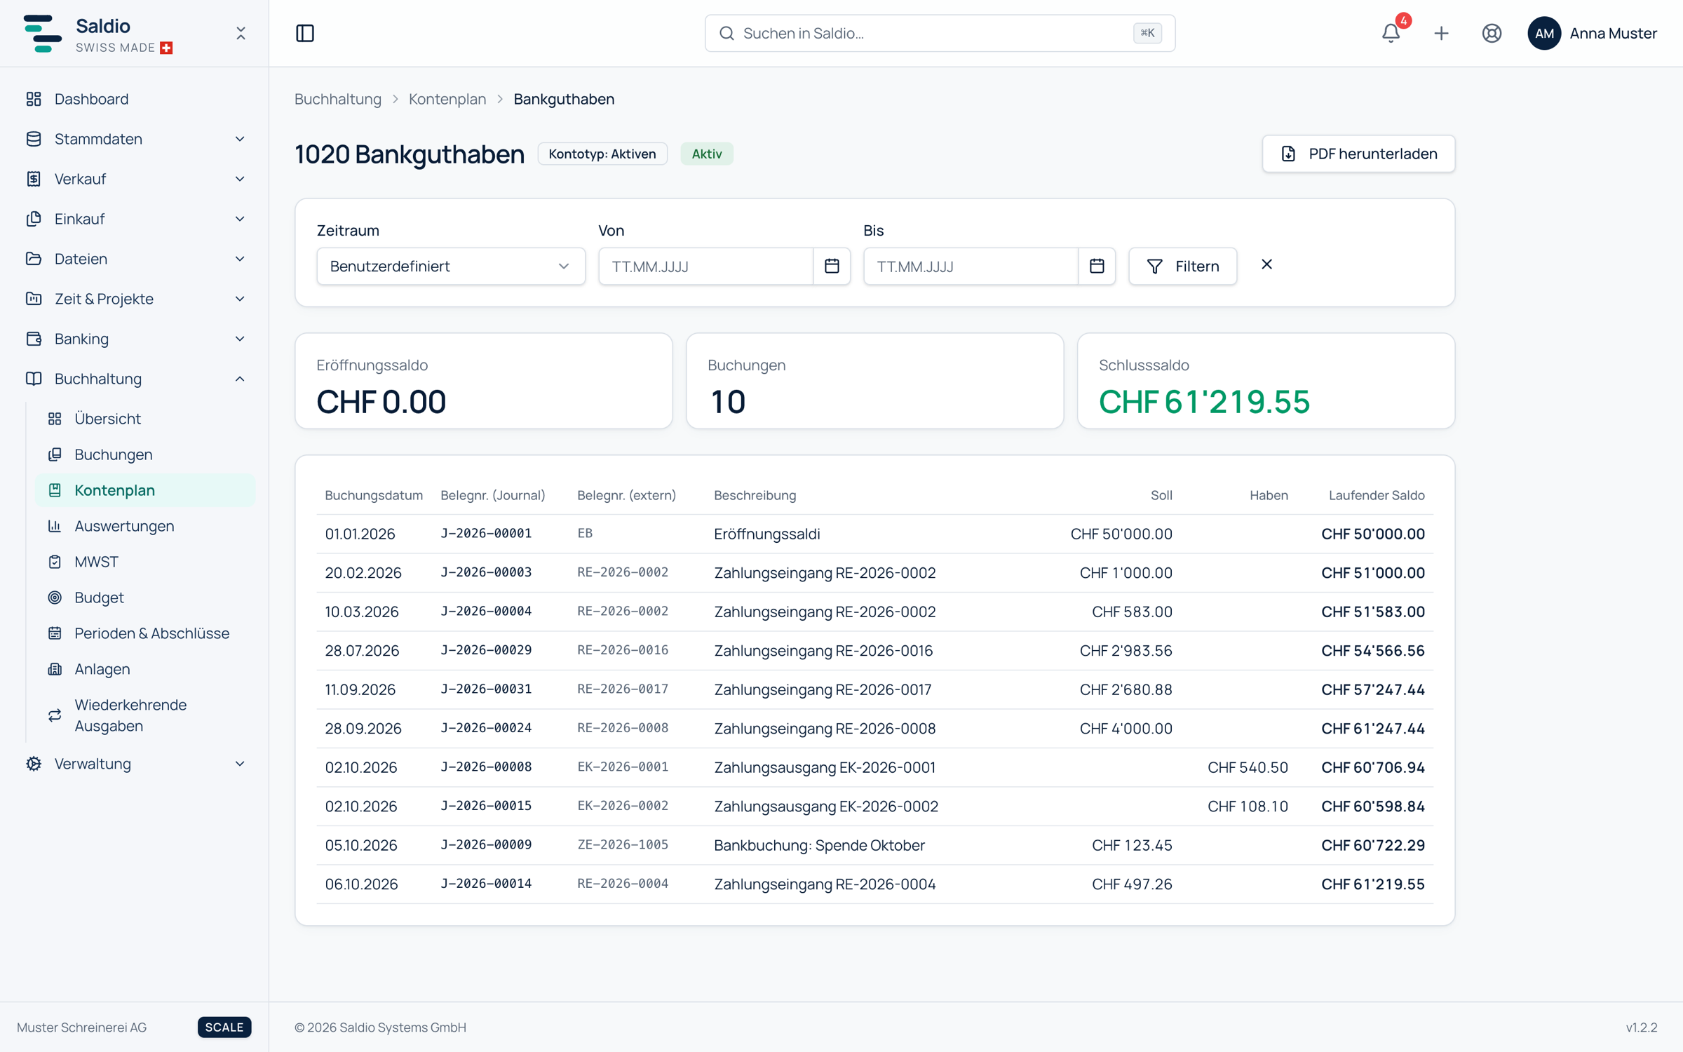Viewport: 1683px width, 1052px height.
Task: Expand the Stammdaten menu
Action: click(x=135, y=139)
